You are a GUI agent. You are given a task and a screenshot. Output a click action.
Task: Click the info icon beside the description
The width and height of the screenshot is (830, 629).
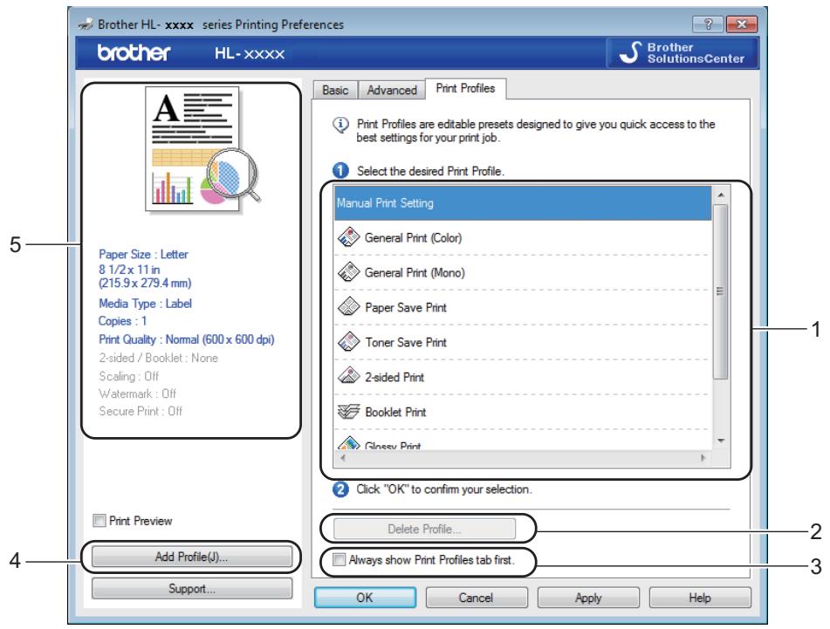pos(340,125)
